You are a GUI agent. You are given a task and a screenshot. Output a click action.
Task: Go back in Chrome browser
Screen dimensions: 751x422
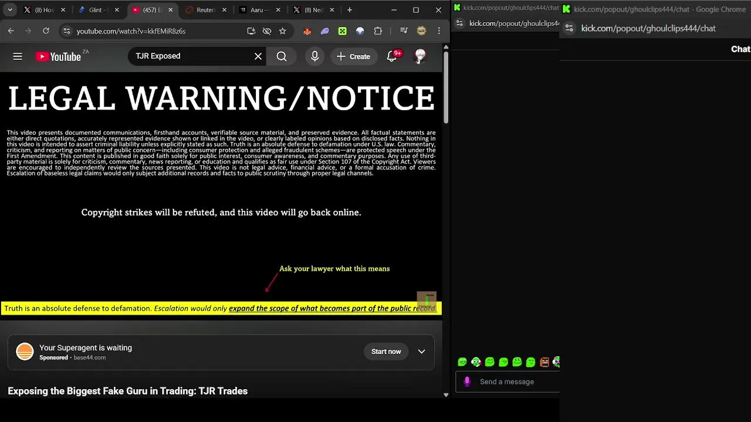tap(11, 31)
